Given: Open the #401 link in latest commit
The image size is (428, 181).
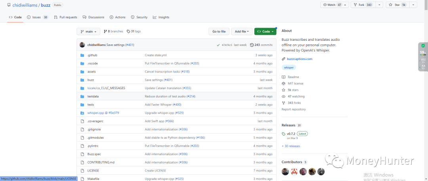Looking at the screenshot, I should coord(129,45).
